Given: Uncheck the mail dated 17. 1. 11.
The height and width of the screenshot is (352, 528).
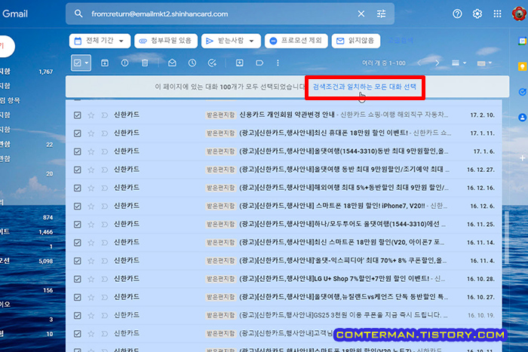Looking at the screenshot, I should point(78,133).
